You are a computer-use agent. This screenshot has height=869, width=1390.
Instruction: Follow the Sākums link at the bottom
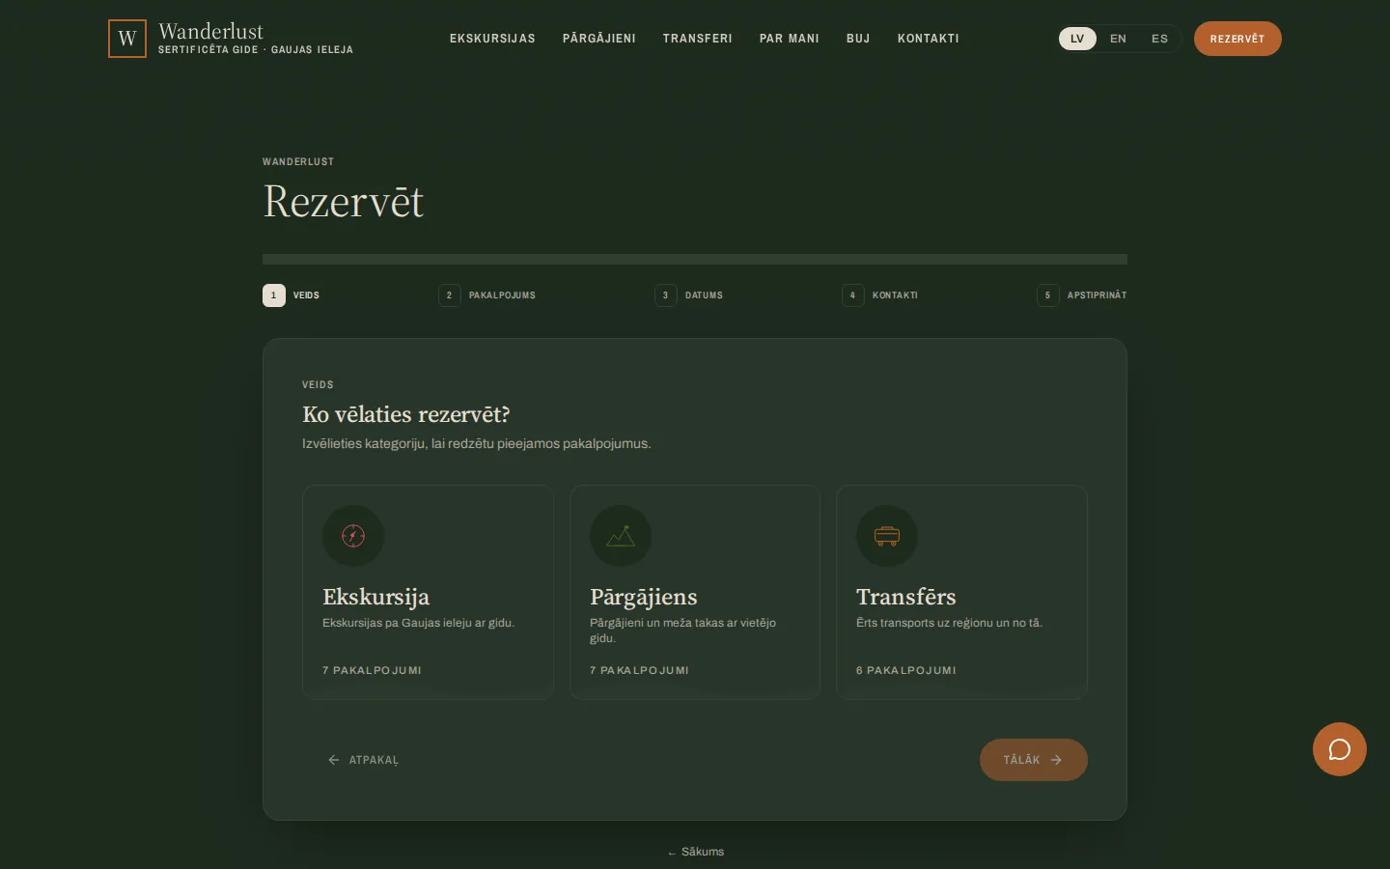[x=695, y=852]
